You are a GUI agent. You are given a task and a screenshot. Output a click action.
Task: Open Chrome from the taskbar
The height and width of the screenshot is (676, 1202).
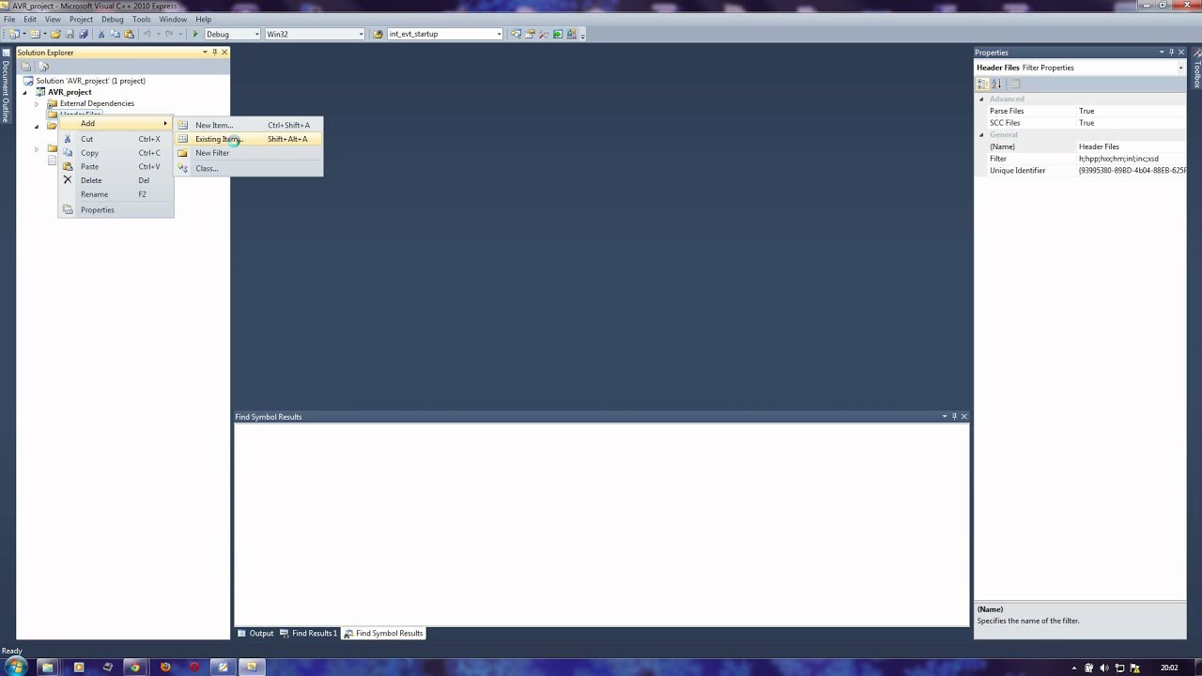click(134, 668)
